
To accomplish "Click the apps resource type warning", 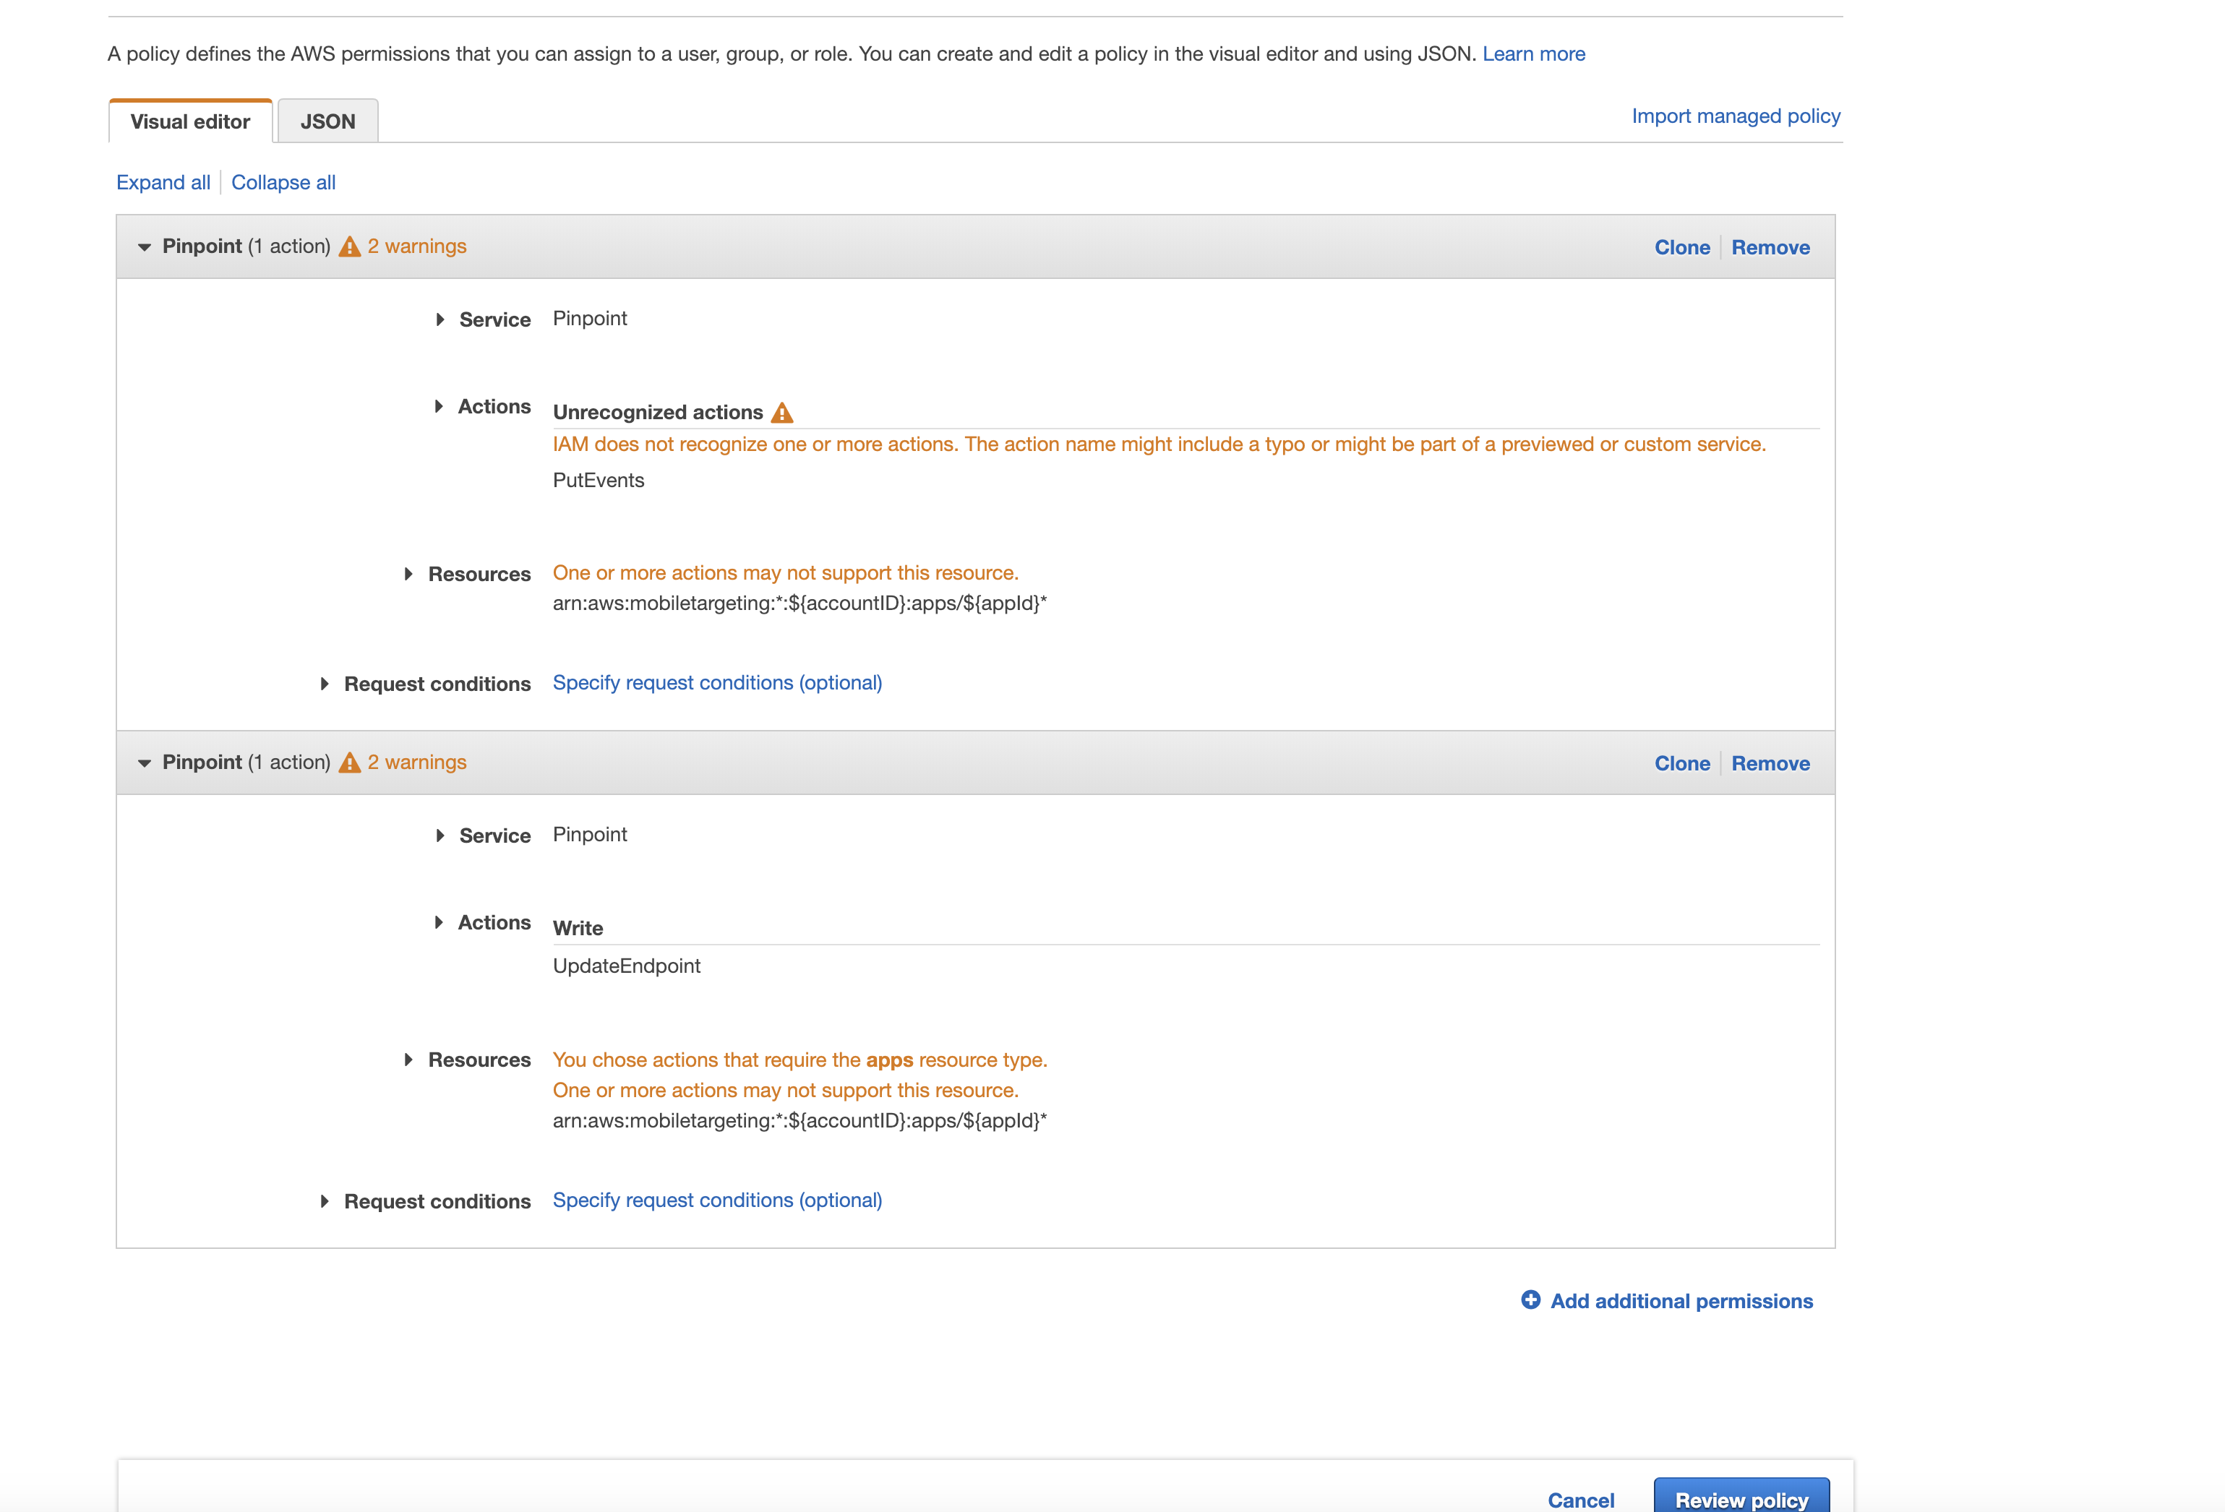I will (x=799, y=1060).
